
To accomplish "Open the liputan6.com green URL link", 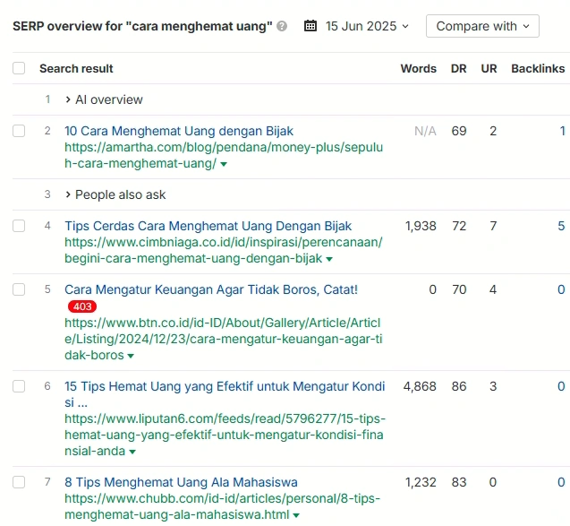I will 225,435.
